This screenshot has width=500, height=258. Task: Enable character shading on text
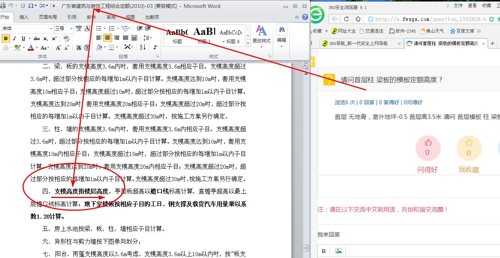(79, 48)
